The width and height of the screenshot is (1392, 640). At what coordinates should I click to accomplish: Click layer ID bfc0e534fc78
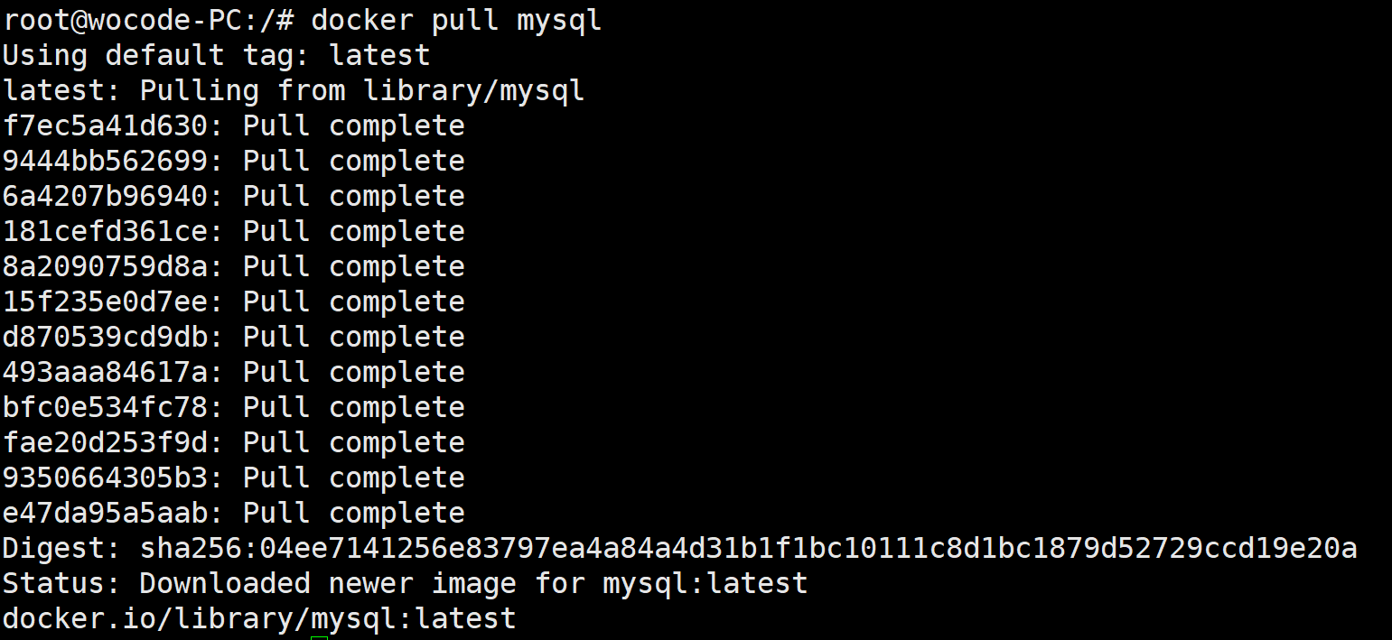click(x=105, y=407)
